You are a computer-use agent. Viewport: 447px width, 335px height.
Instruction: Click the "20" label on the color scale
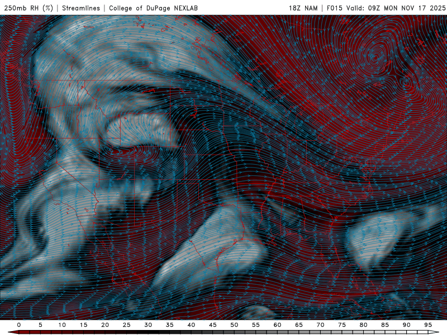point(105,325)
